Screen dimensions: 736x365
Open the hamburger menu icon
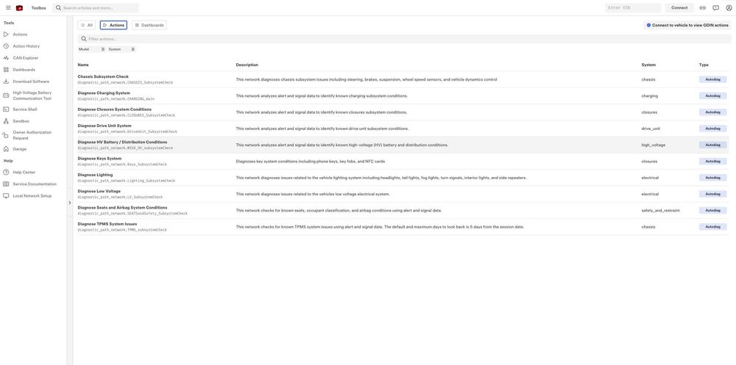(x=8, y=8)
